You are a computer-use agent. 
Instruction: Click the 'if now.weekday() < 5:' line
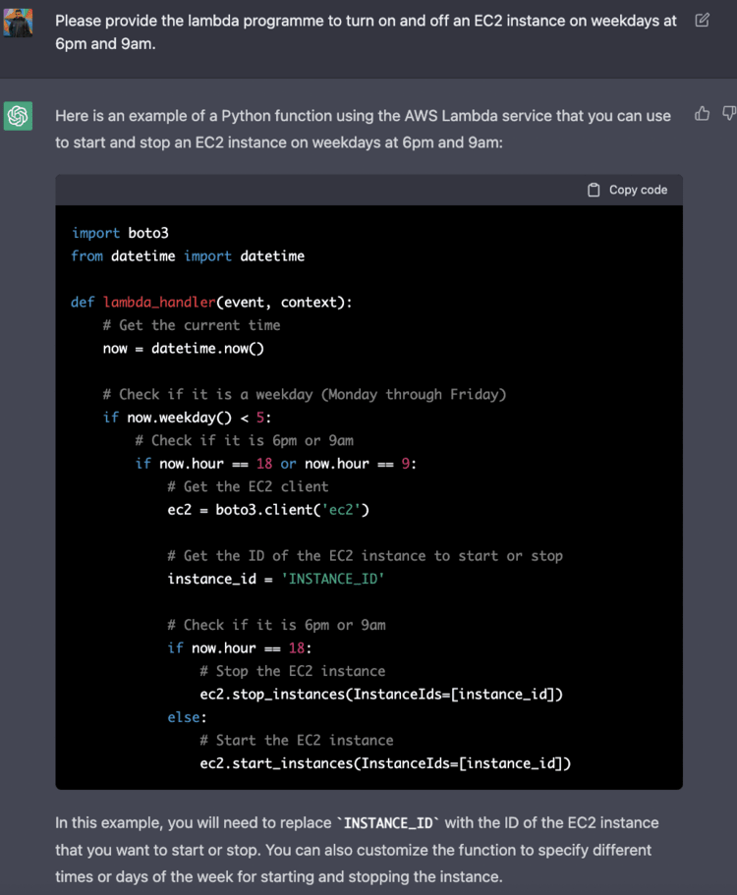188,418
